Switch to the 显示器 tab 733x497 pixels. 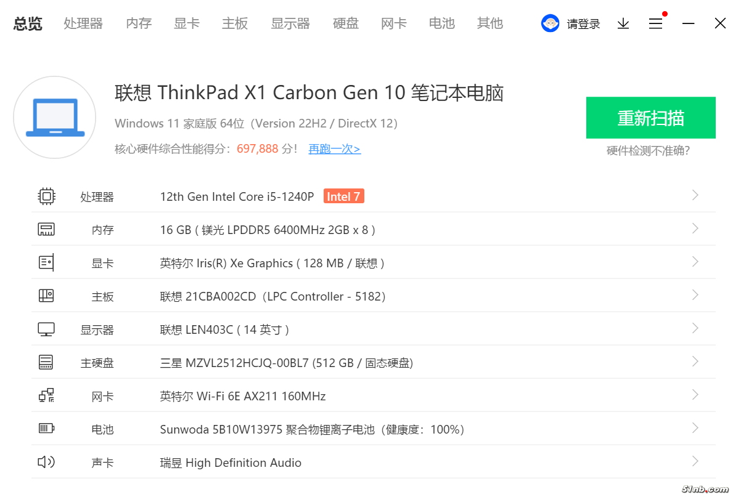(290, 23)
